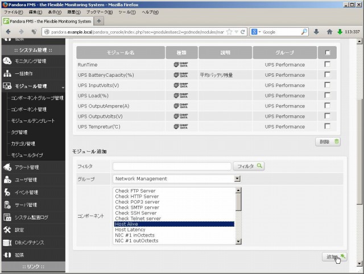Check the UPS Load(%) checkbox
This screenshot has width=364, height=274.
pyautogui.click(x=328, y=95)
